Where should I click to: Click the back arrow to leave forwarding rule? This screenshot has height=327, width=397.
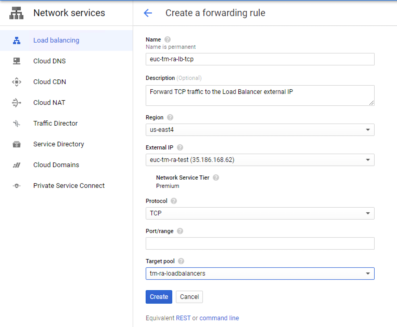pos(148,13)
